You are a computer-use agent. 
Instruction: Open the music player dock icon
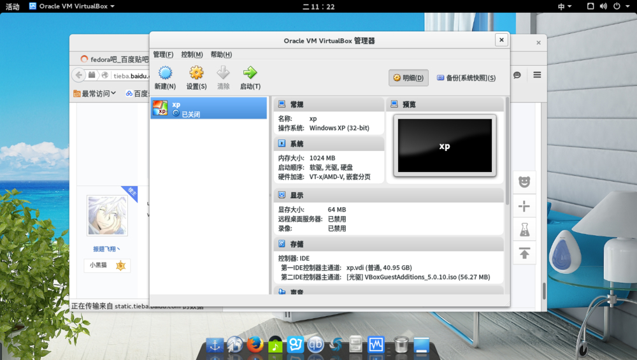tap(275, 345)
